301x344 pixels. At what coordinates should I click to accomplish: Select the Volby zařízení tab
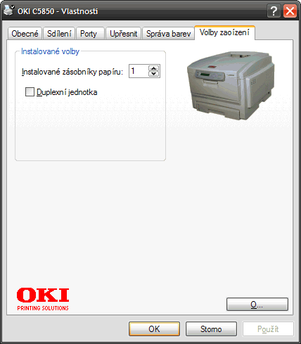224,32
